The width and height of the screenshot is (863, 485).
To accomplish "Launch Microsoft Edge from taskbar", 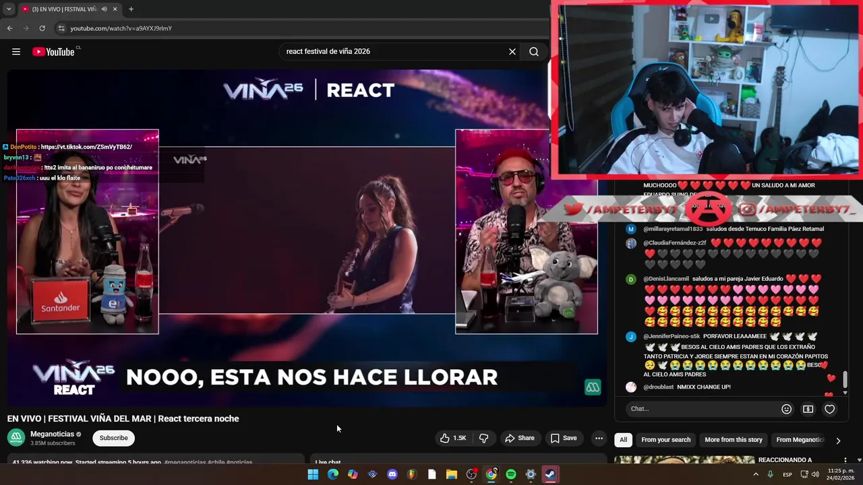I will point(333,475).
